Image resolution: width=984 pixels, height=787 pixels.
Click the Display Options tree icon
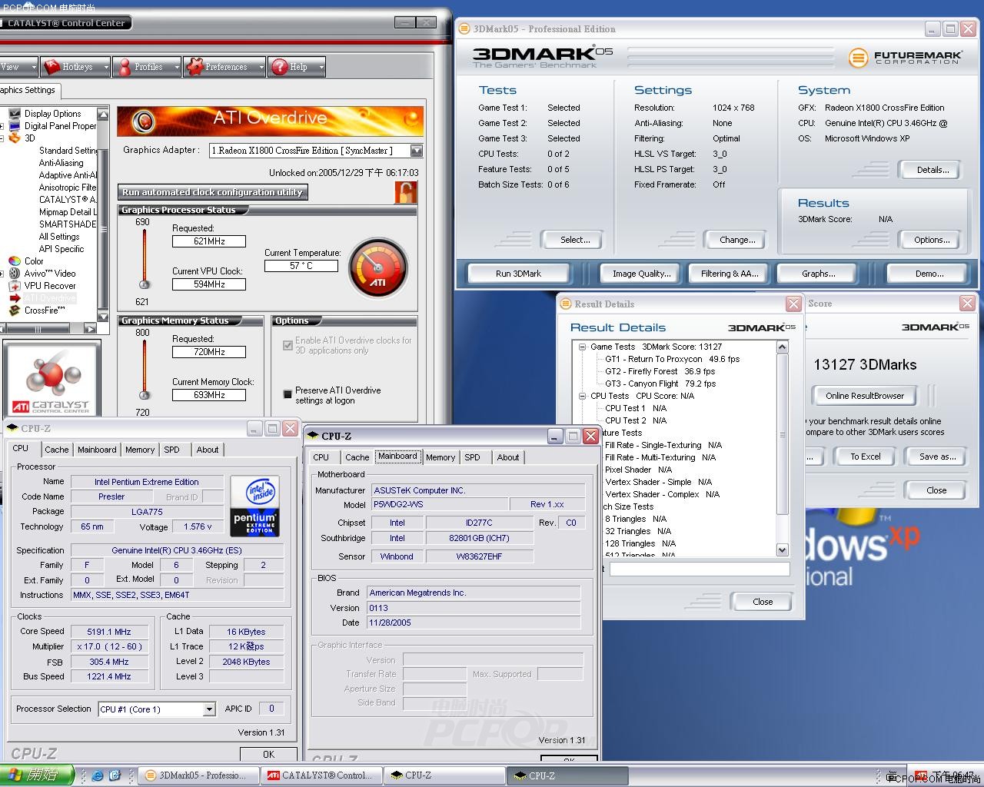coord(14,114)
